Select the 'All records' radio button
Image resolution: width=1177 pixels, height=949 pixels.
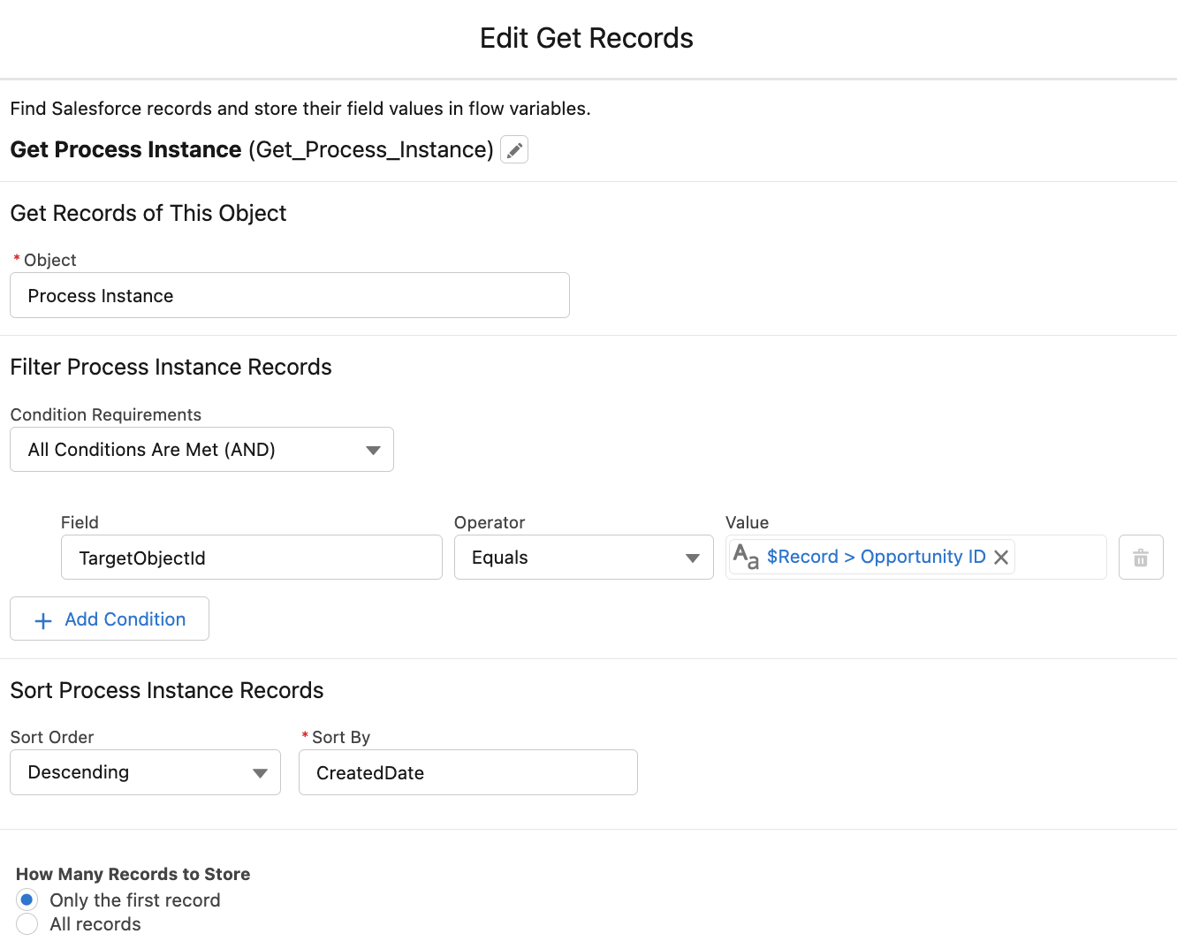[27, 923]
